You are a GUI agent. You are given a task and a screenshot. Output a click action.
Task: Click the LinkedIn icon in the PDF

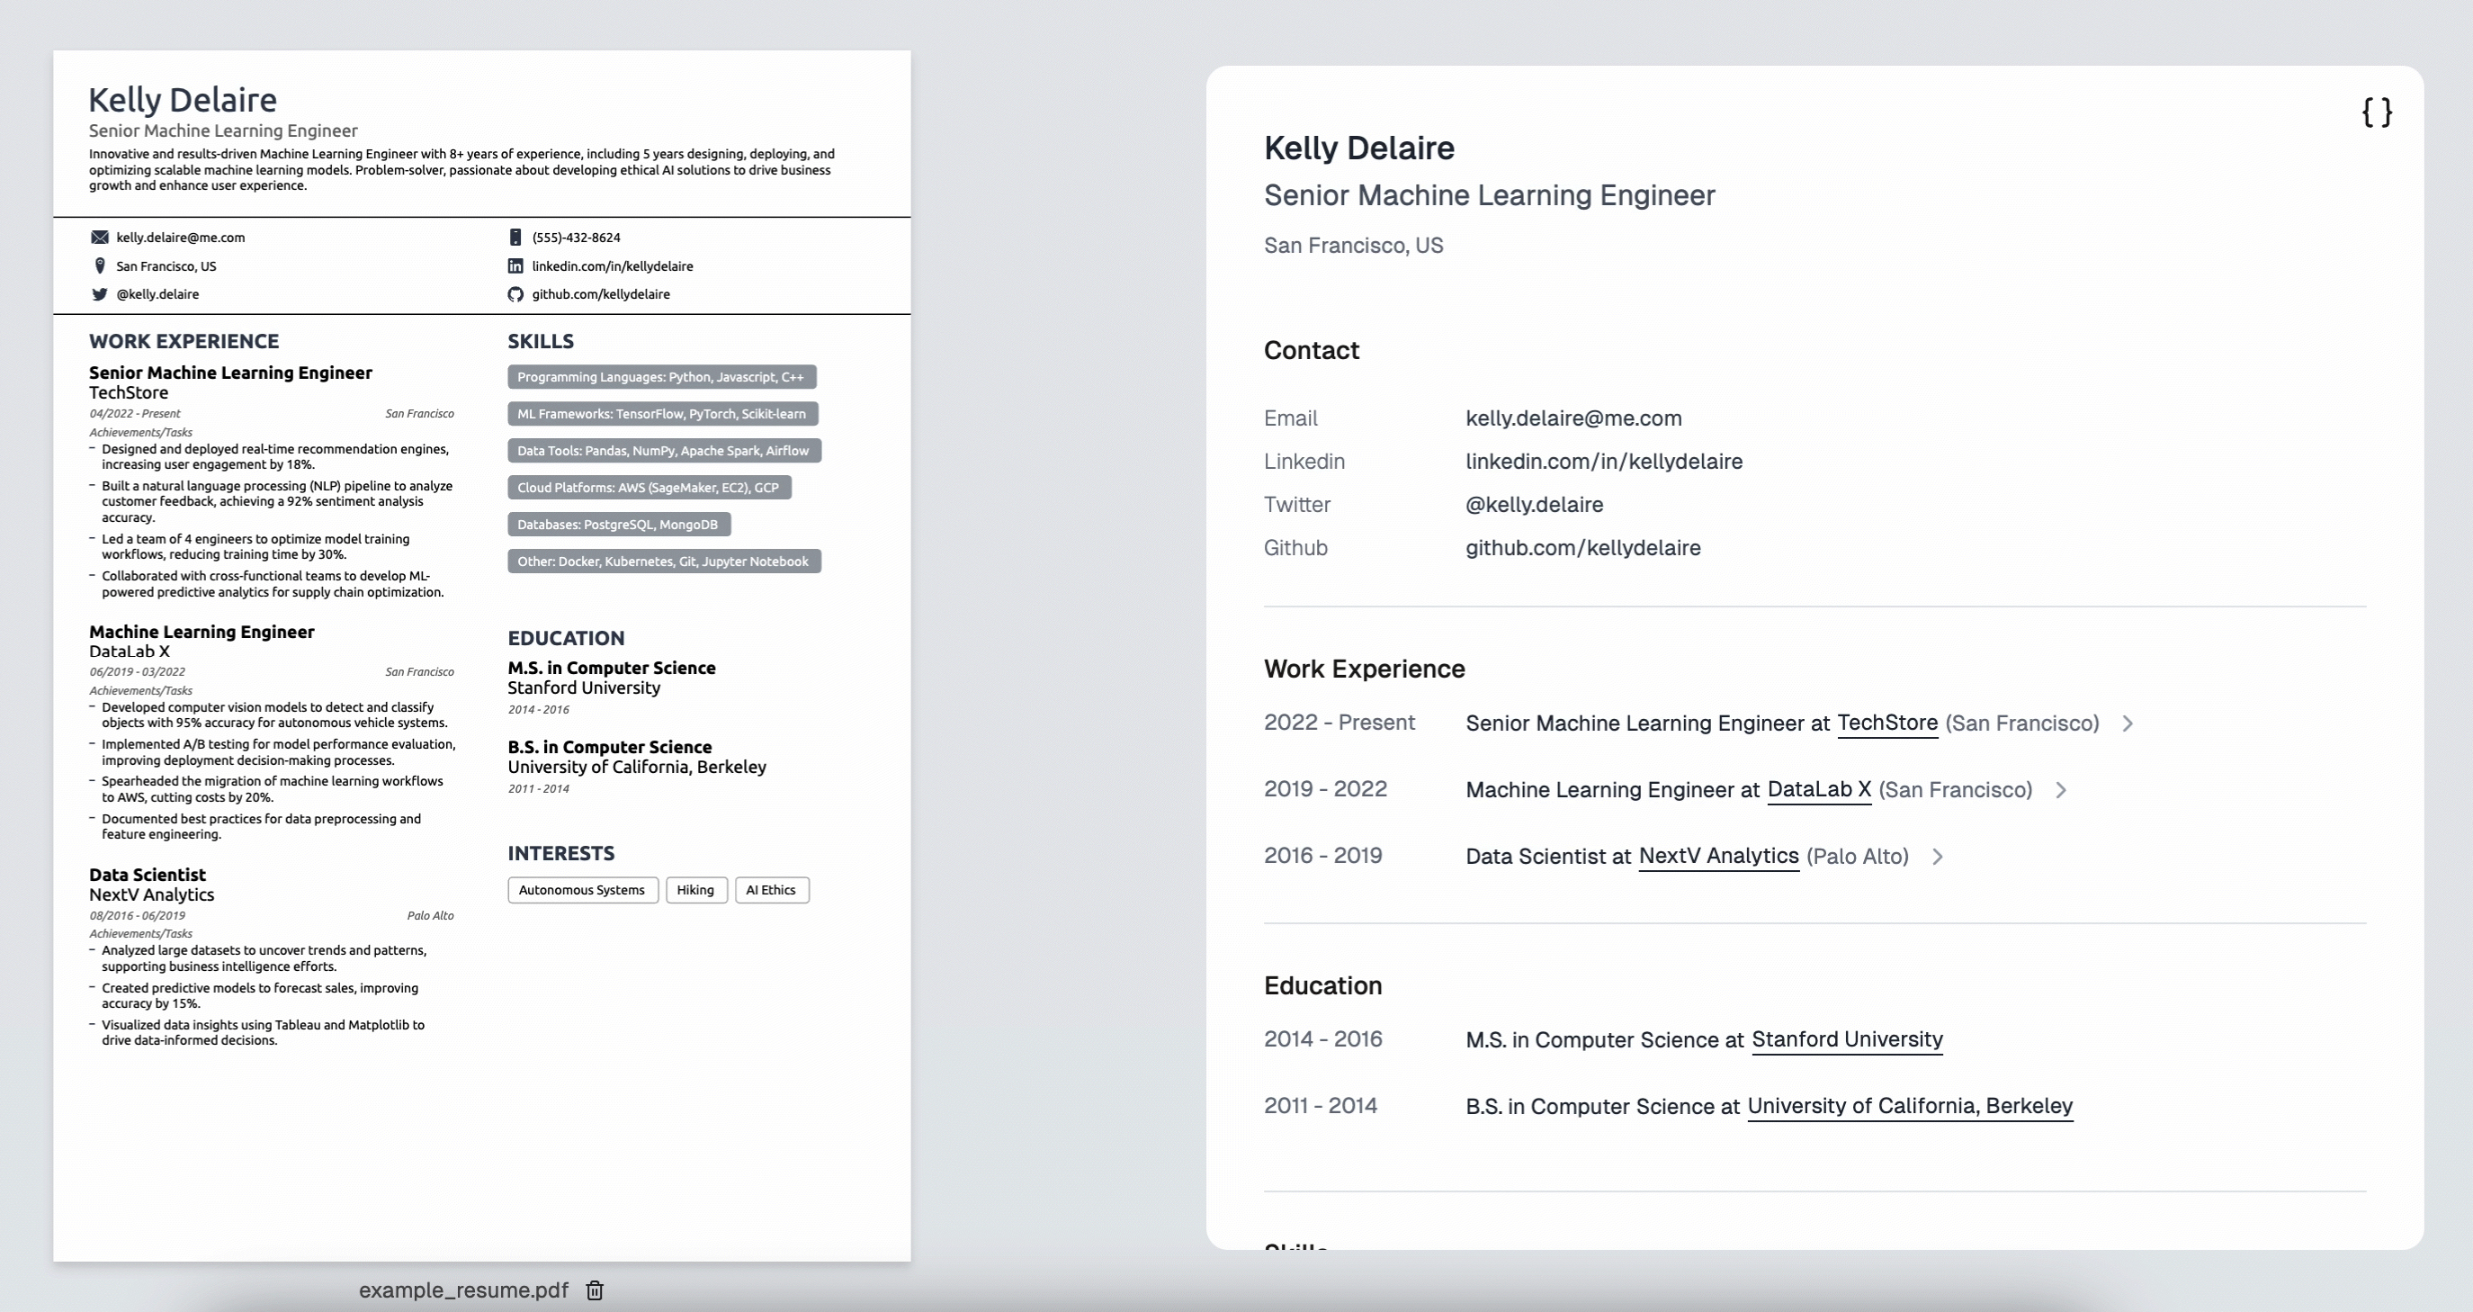pyautogui.click(x=515, y=266)
